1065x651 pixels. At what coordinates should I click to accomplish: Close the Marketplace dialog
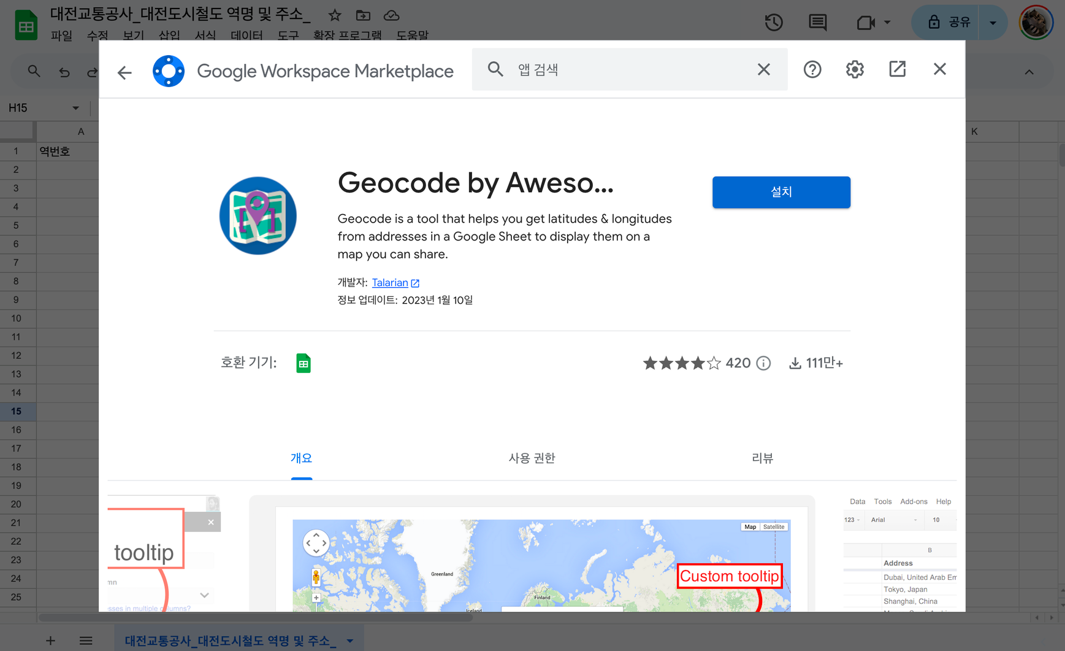[x=940, y=69]
